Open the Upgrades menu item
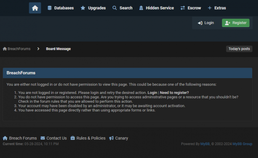 tap(97, 8)
